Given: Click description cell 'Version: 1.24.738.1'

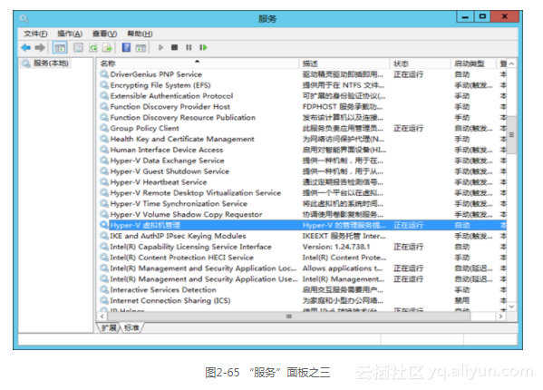Looking at the screenshot, I should pyautogui.click(x=336, y=247).
